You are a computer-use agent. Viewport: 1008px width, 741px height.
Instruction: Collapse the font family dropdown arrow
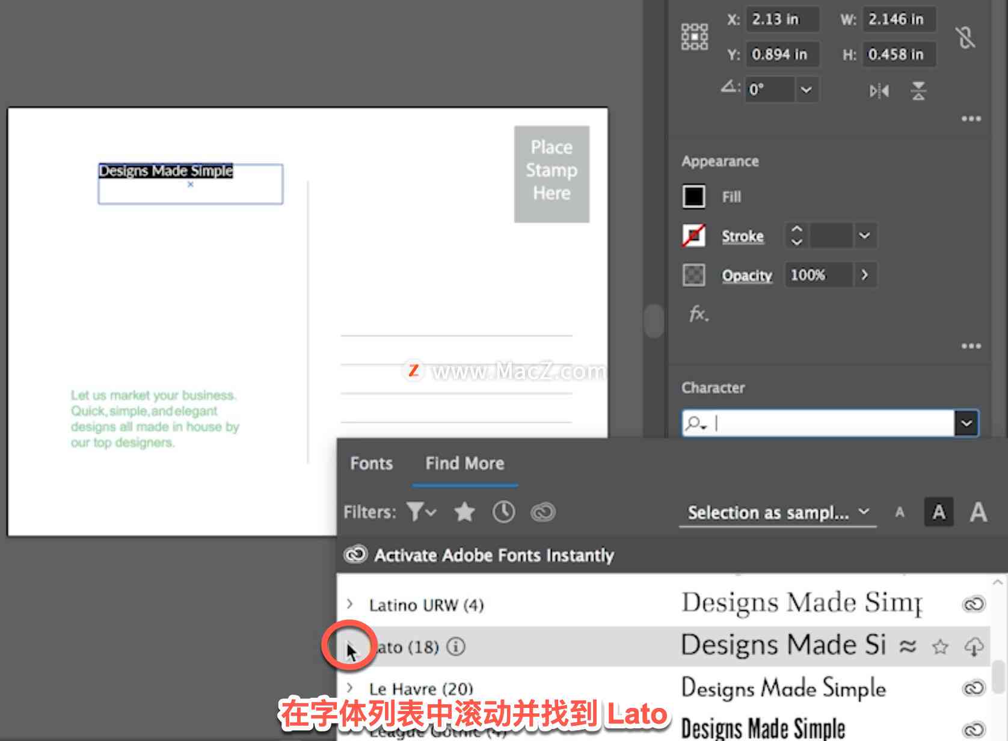tap(966, 423)
